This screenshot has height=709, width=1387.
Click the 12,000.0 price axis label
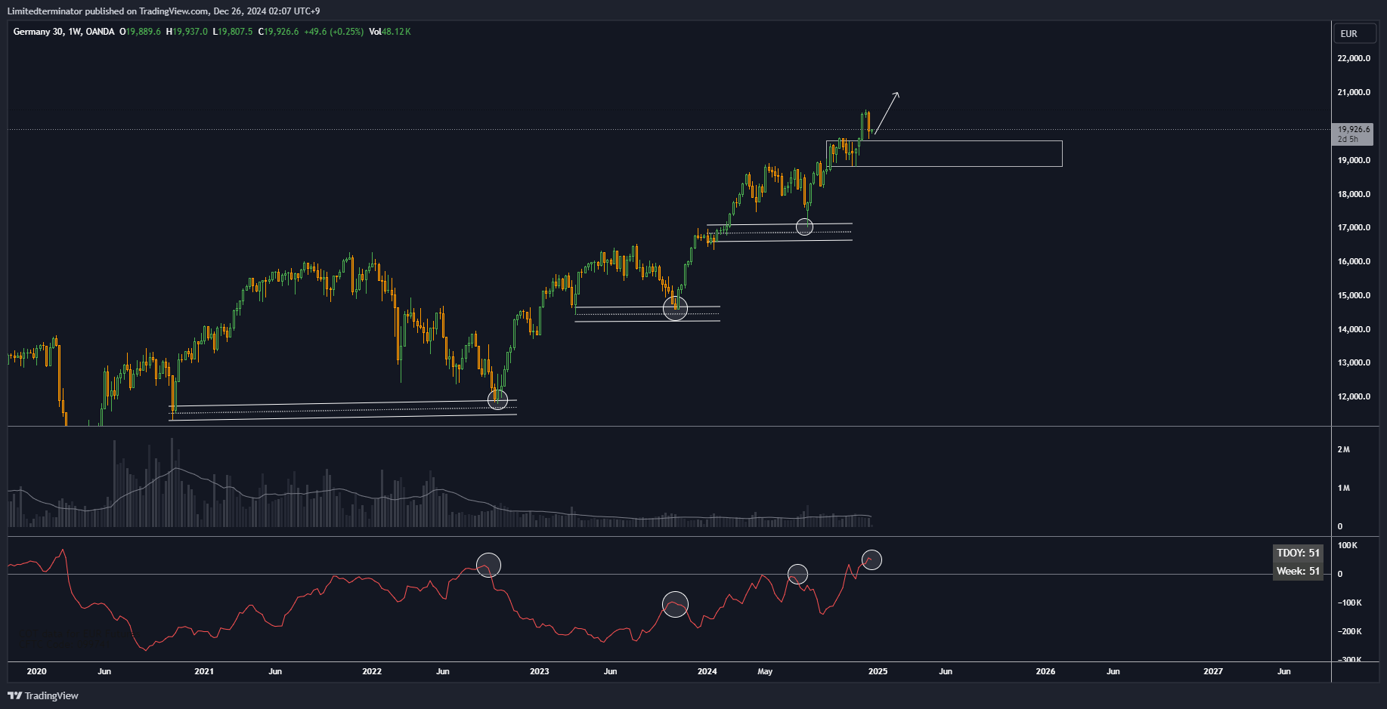click(x=1354, y=396)
